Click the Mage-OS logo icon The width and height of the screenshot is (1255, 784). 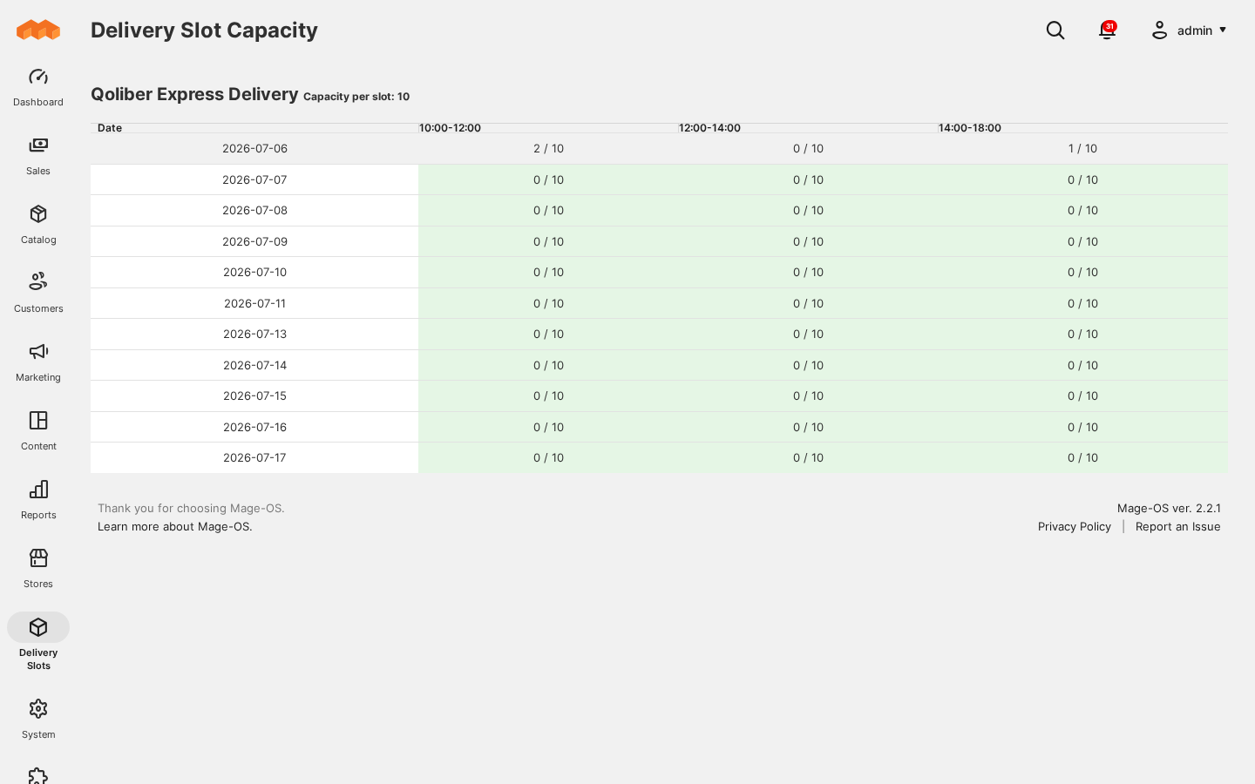pyautogui.click(x=38, y=30)
